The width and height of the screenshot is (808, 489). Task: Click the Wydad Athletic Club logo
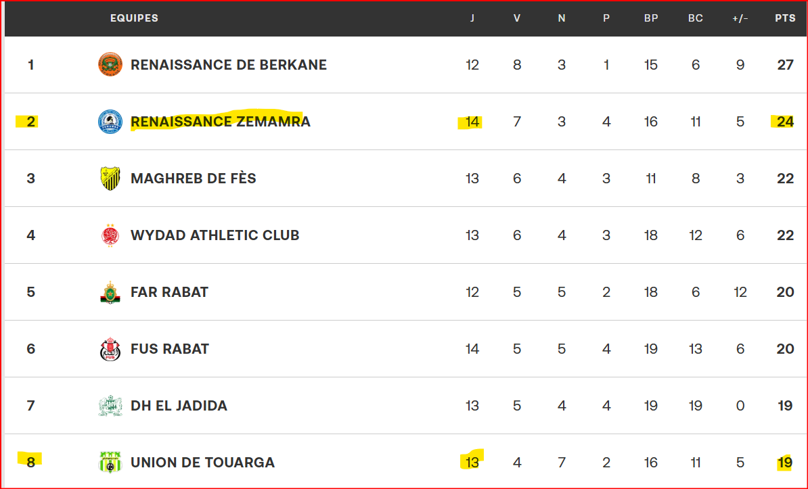pos(110,235)
